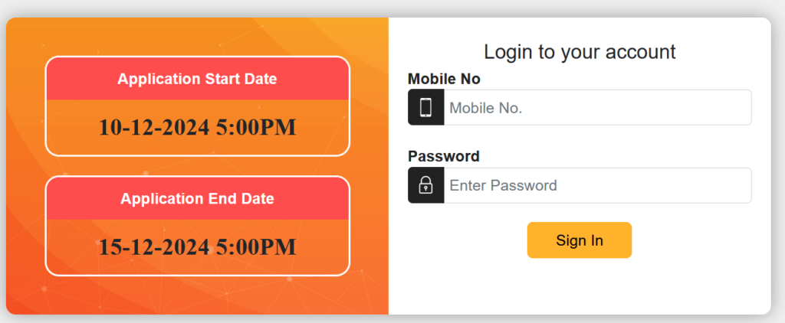The image size is (785, 323).
Task: Focus the Mobile No. input field
Action: 598,107
